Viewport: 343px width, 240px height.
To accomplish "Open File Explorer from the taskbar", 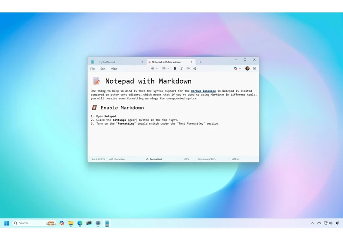I will [71, 223].
